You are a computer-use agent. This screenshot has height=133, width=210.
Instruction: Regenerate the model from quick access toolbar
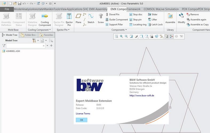pos(38,3)
